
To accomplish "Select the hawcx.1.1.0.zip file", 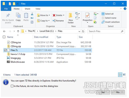I will pyautogui.click(x=18, y=54).
